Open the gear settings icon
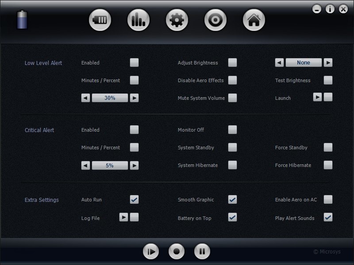 pos(177,20)
